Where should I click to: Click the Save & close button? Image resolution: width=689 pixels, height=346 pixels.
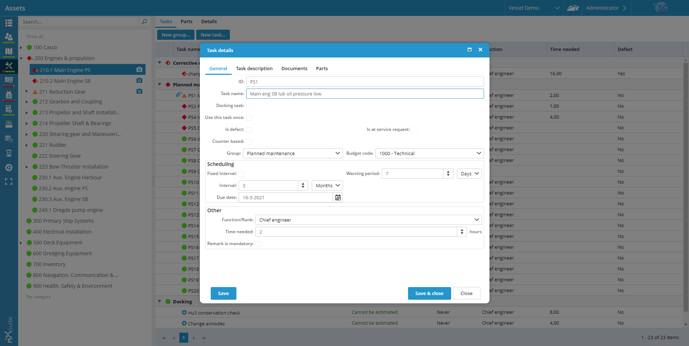click(429, 293)
